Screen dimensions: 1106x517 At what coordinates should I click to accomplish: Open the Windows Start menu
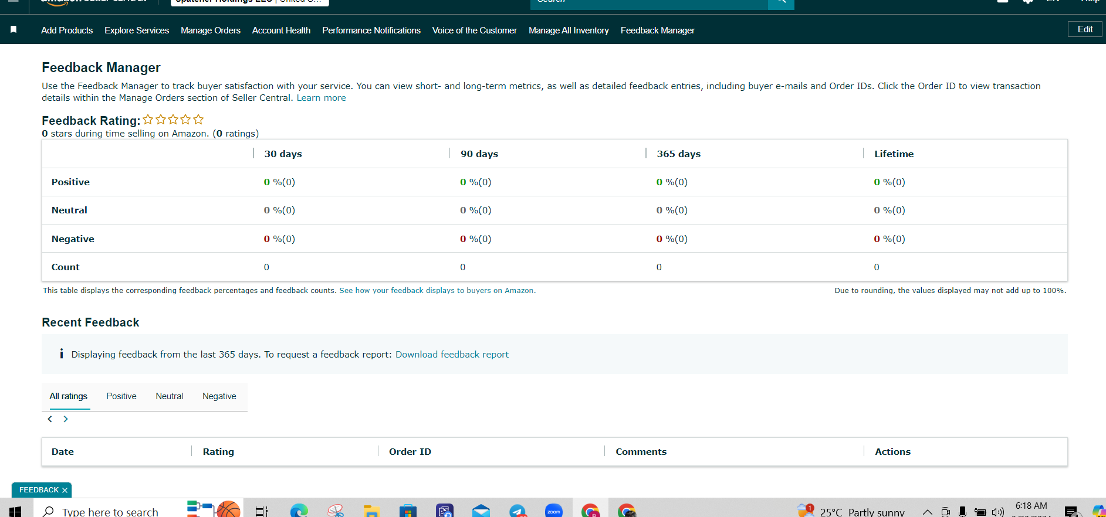click(15, 511)
